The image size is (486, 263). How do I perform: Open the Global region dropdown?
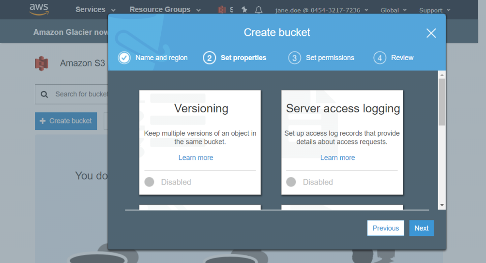(394, 10)
